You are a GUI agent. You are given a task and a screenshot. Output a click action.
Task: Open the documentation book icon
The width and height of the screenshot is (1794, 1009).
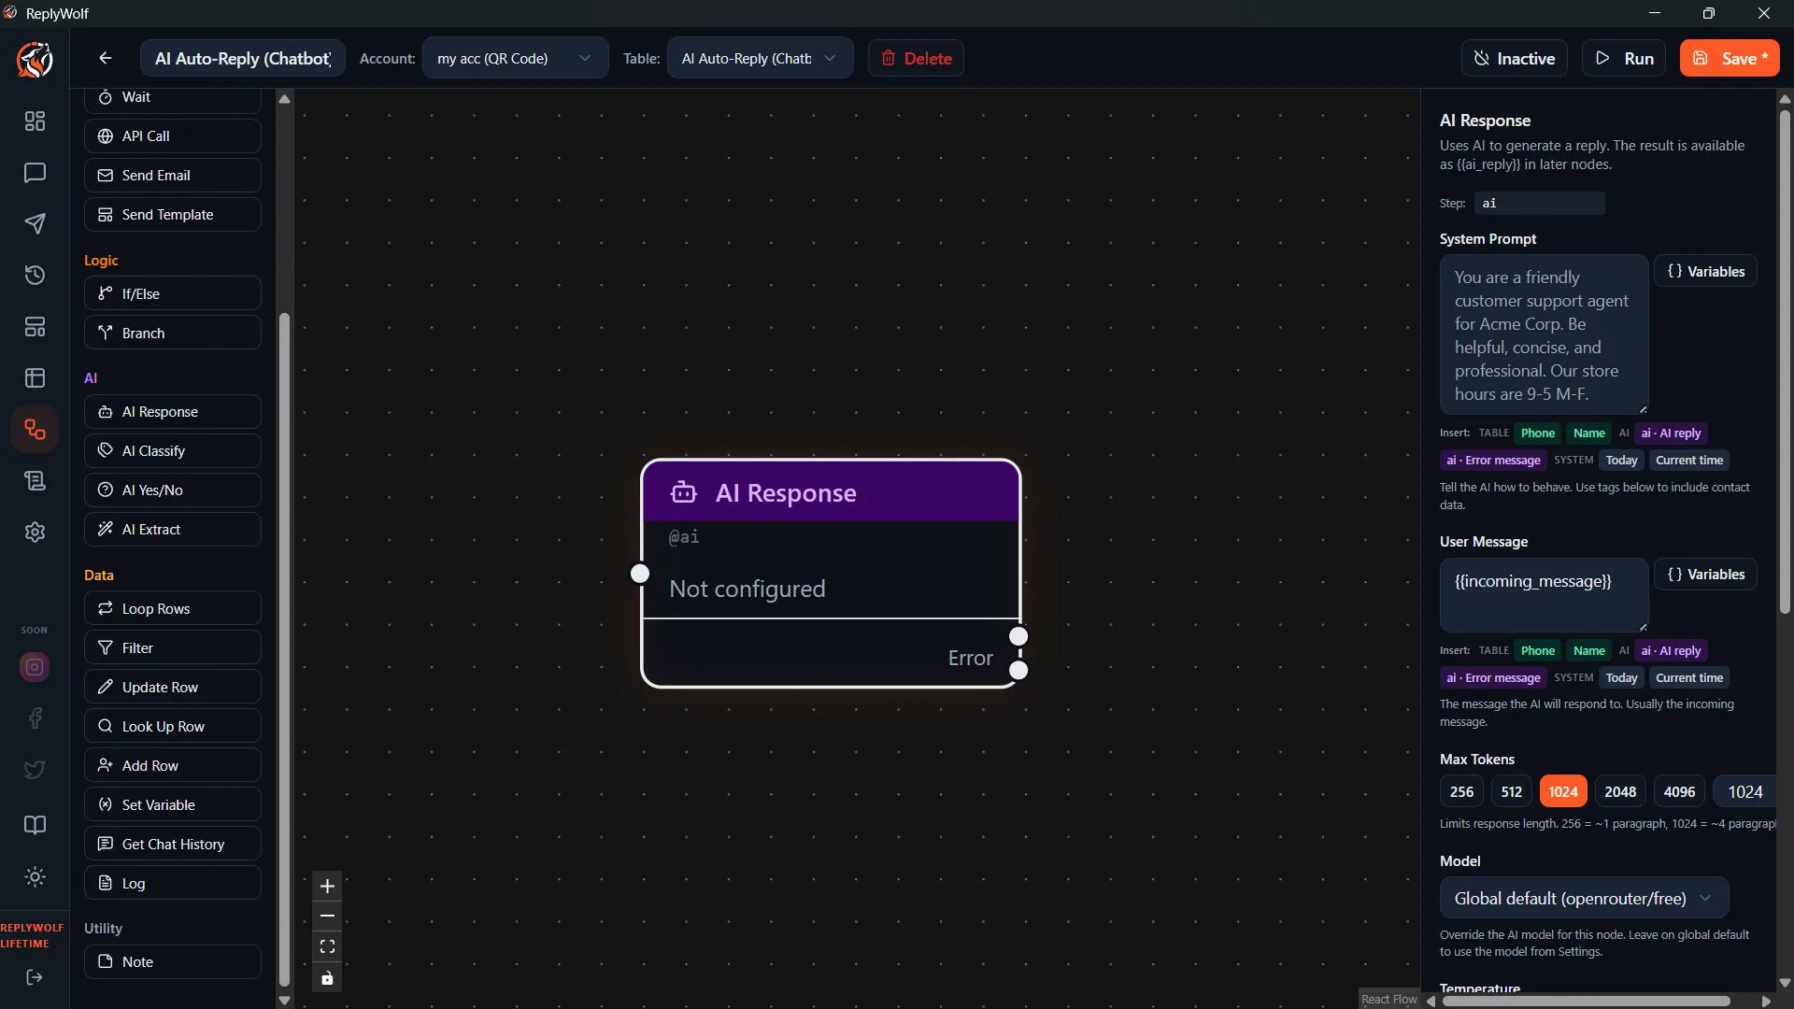pos(35,825)
